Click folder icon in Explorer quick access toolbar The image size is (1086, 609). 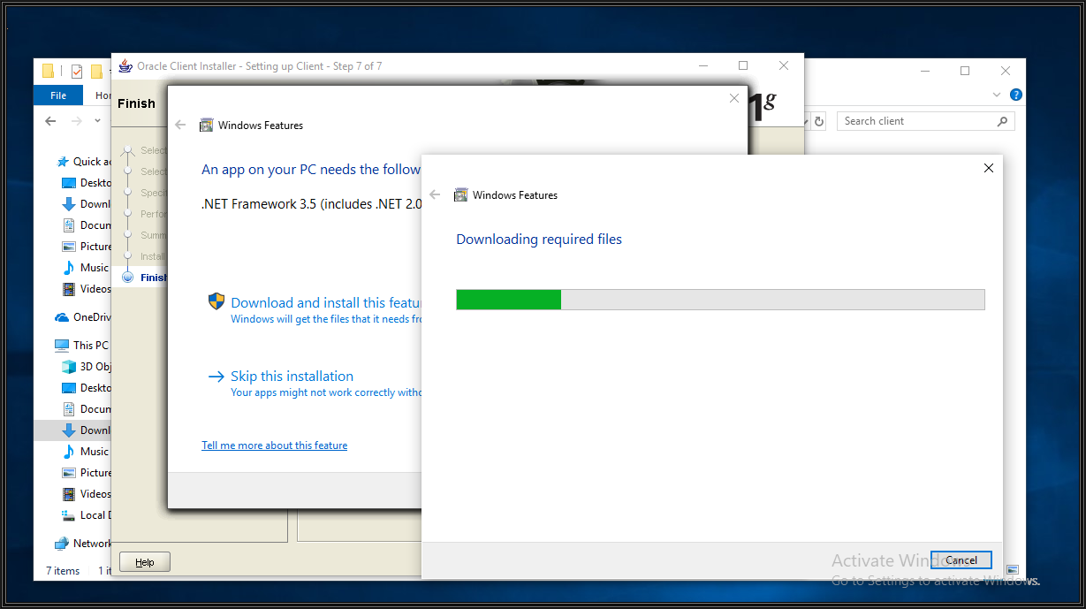[x=48, y=72]
